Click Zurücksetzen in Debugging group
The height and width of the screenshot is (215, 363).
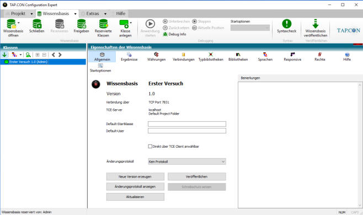pos(176,28)
